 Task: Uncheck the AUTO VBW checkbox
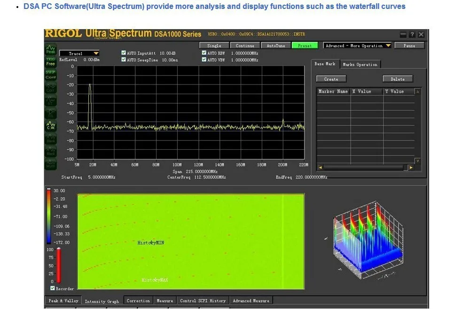coord(204,60)
